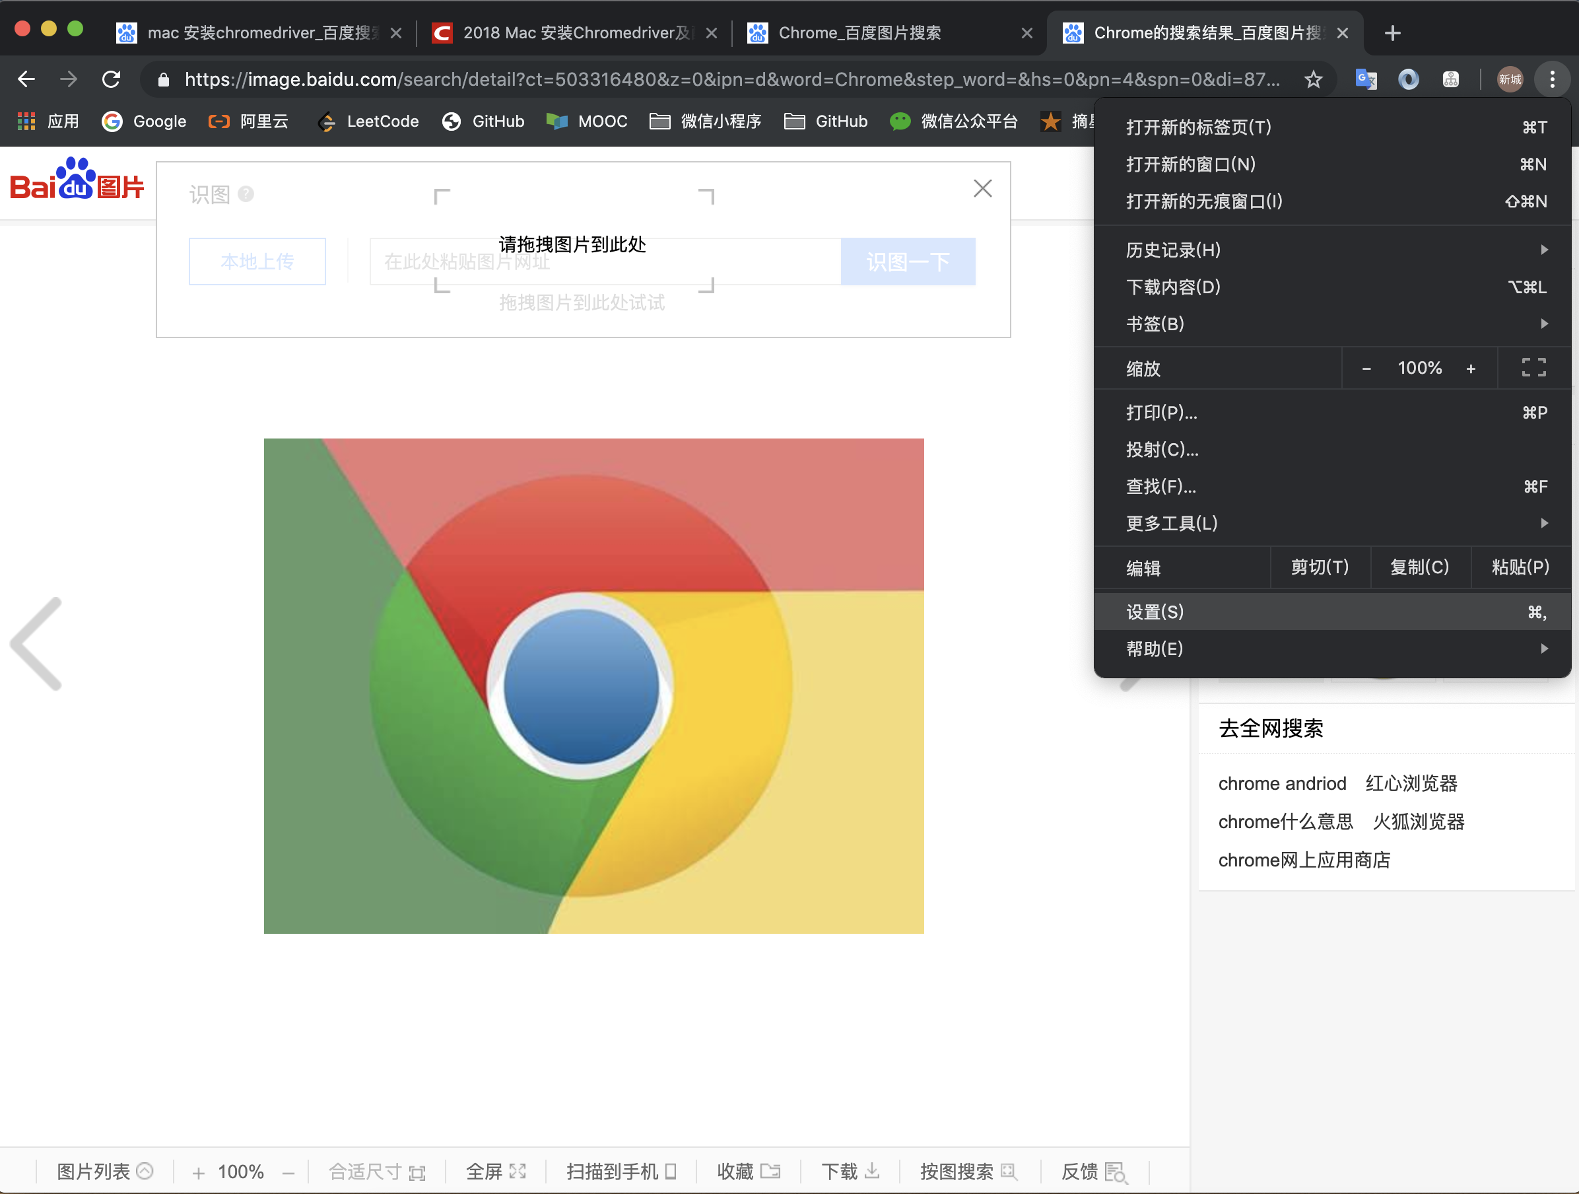Click the 红心浏览器 search suggestion
This screenshot has width=1579, height=1194.
pos(1411,783)
